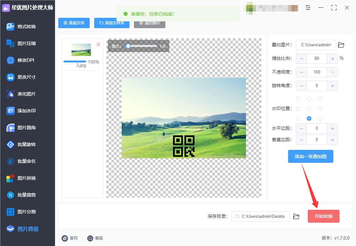Click the 不透明度 value field showing 100

(317, 72)
